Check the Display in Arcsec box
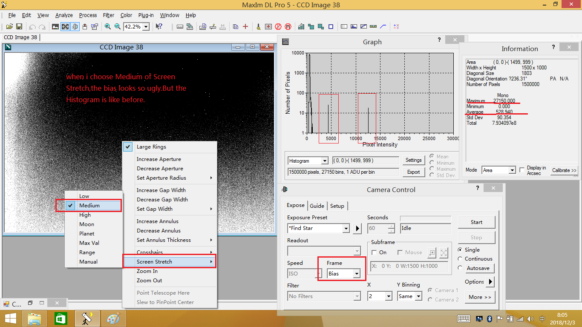Image resolution: width=582 pixels, height=327 pixels. coord(522,170)
